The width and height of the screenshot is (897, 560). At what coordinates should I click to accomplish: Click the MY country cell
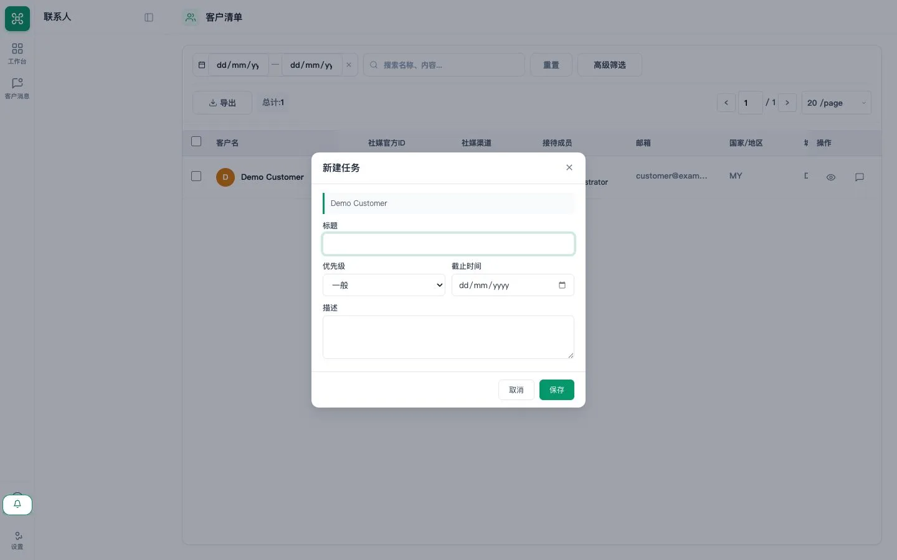pyautogui.click(x=736, y=176)
